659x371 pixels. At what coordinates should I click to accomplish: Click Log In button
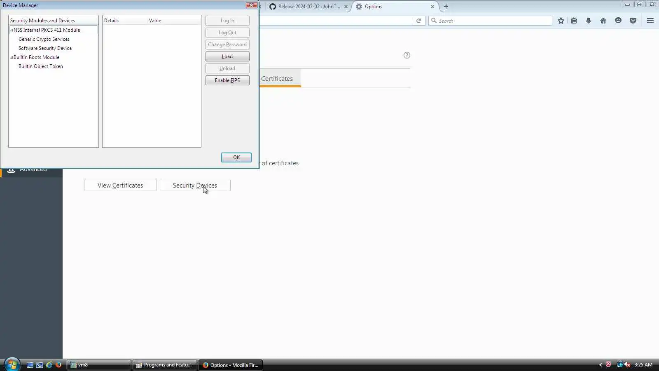pos(227,21)
